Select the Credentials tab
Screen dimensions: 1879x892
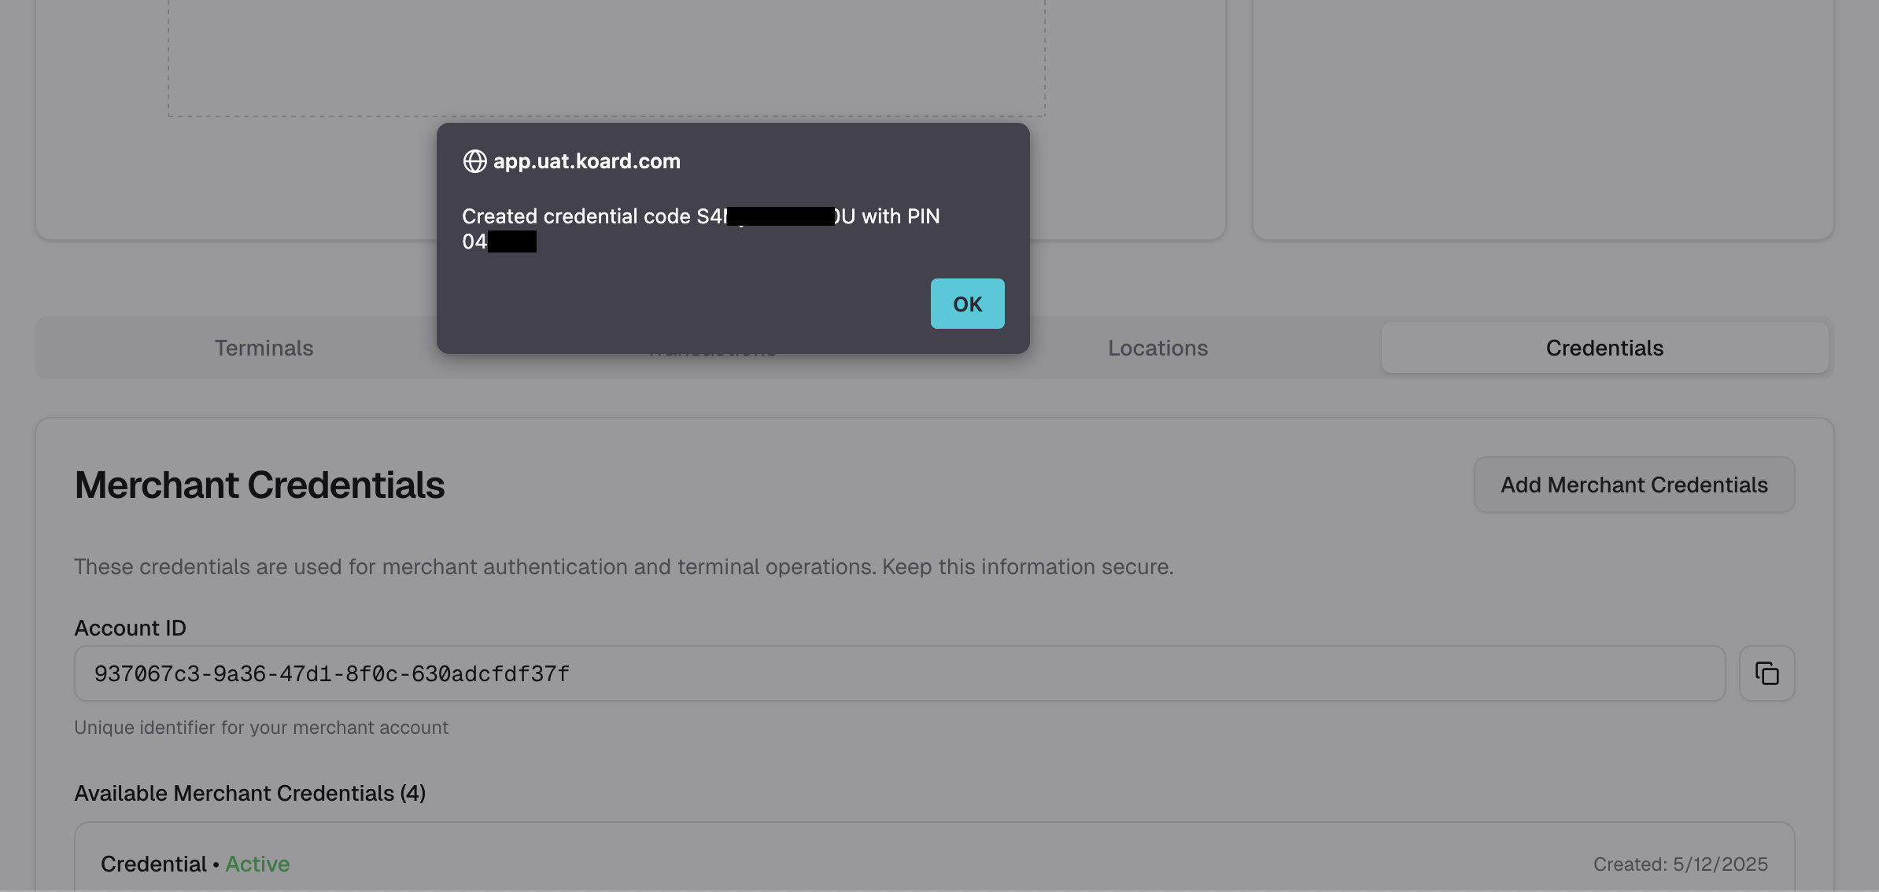pyautogui.click(x=1604, y=348)
